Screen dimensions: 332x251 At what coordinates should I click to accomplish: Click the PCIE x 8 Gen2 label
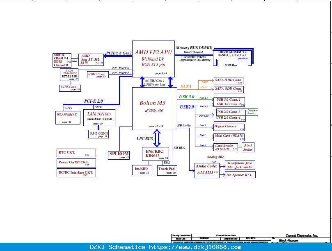coord(119,53)
